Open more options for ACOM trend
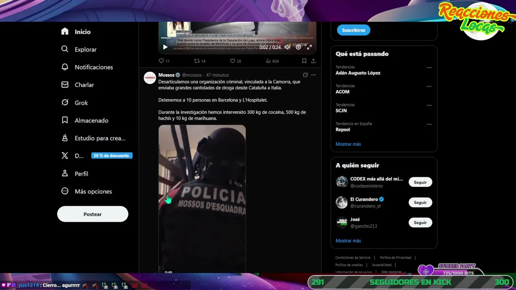516x290 pixels. click(429, 87)
